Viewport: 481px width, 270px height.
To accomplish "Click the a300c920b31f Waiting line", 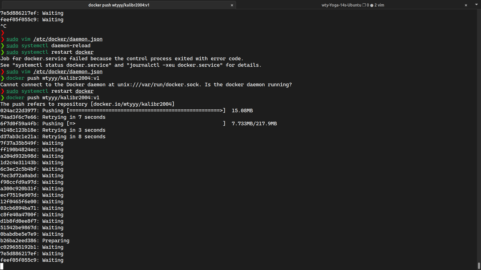I will coord(32,188).
